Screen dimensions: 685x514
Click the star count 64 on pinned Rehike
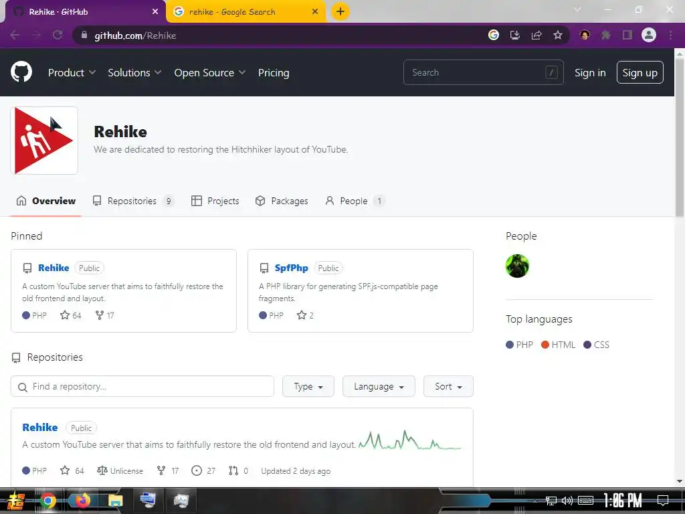click(71, 315)
